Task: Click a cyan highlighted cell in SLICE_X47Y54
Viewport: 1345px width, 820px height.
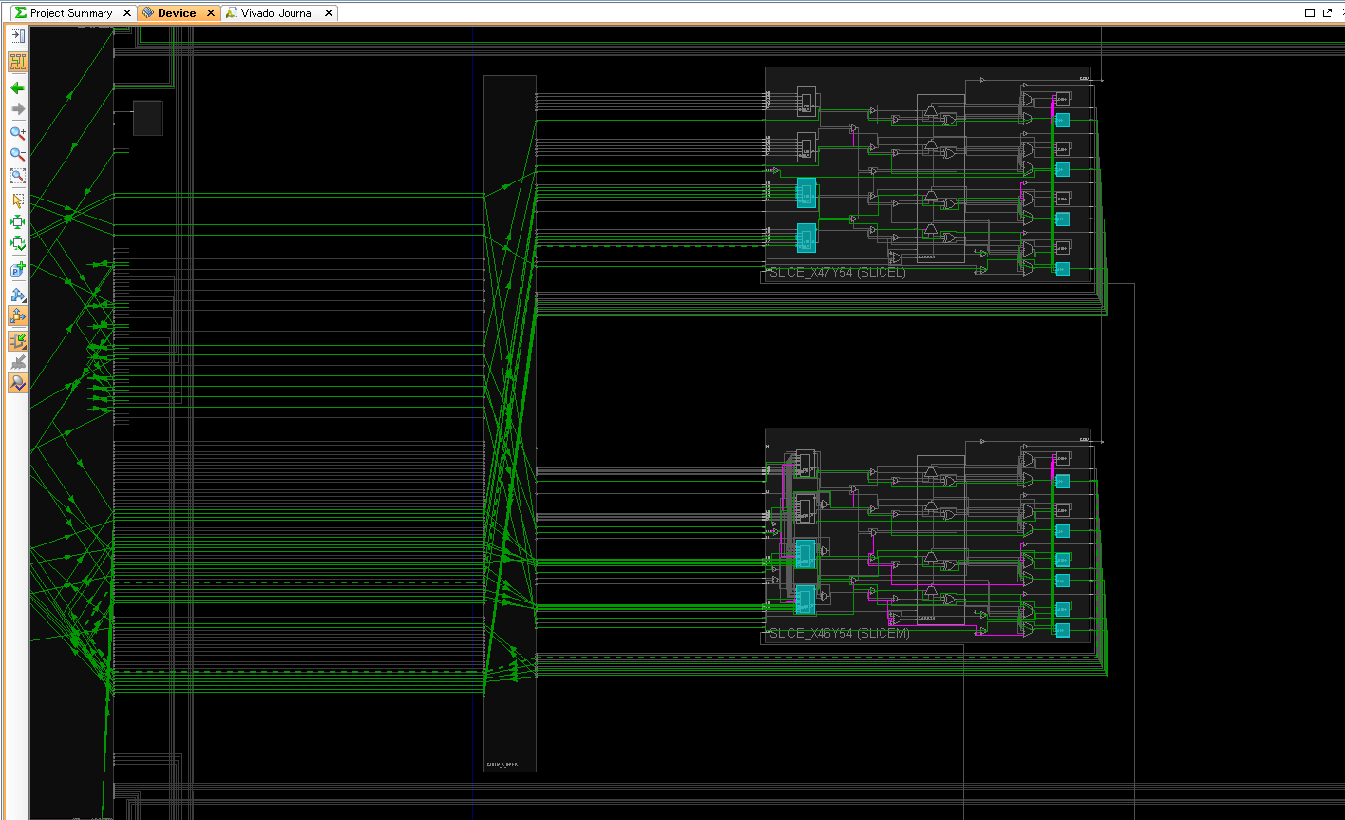Action: pos(806,195)
